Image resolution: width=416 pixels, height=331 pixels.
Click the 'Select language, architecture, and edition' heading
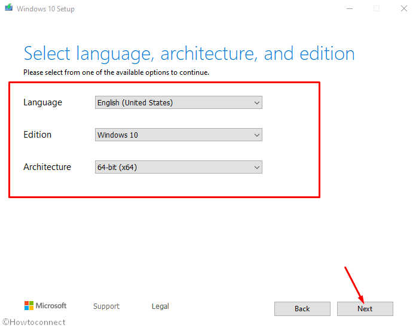click(189, 54)
